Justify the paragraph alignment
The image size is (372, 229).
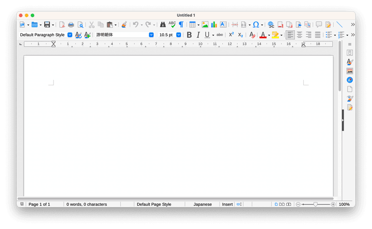318,35
